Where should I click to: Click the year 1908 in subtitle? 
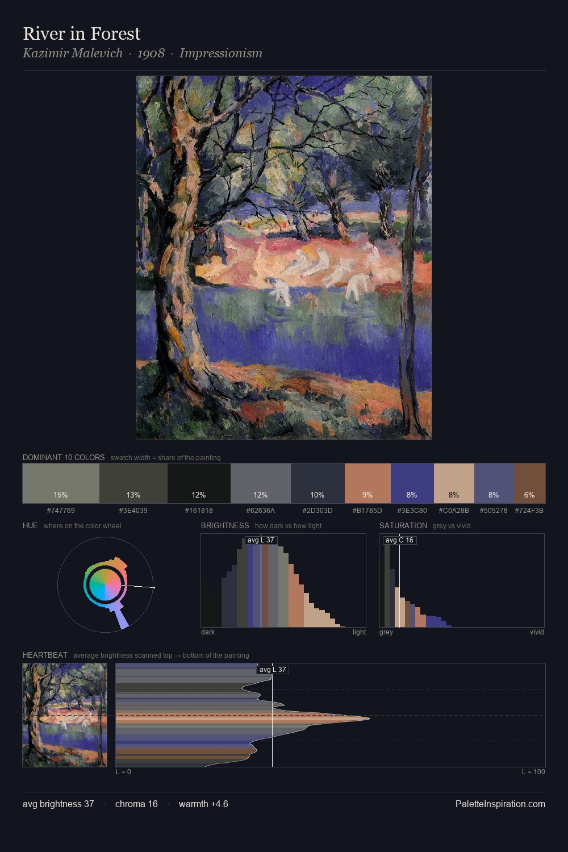(x=151, y=53)
